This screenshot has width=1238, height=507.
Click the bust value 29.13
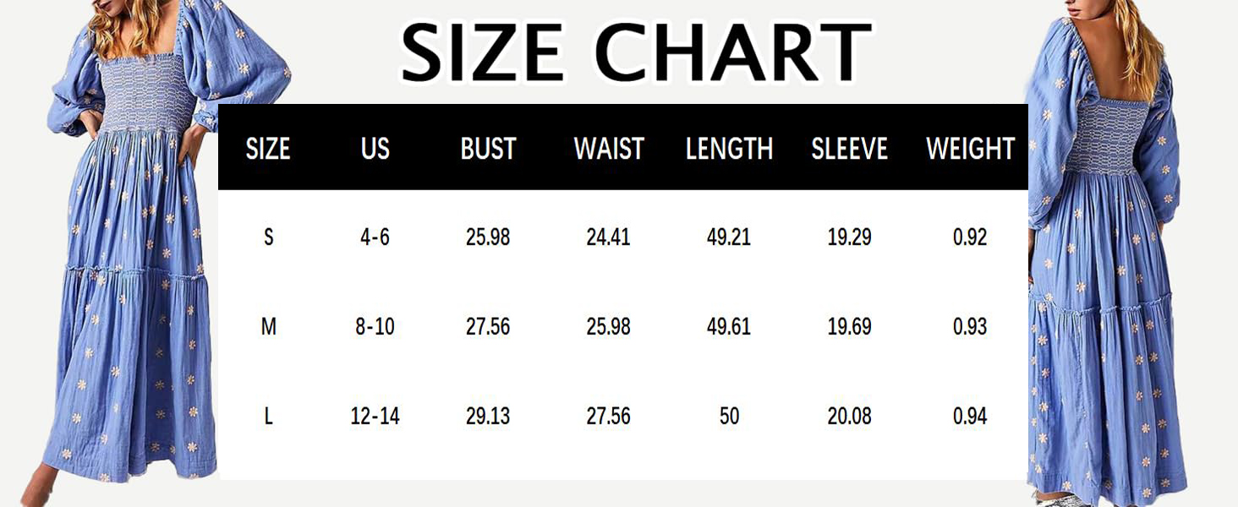pos(488,417)
